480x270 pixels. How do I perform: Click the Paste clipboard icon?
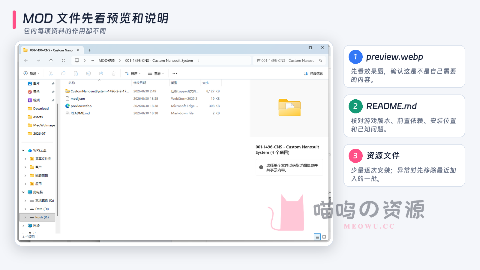[76, 73]
